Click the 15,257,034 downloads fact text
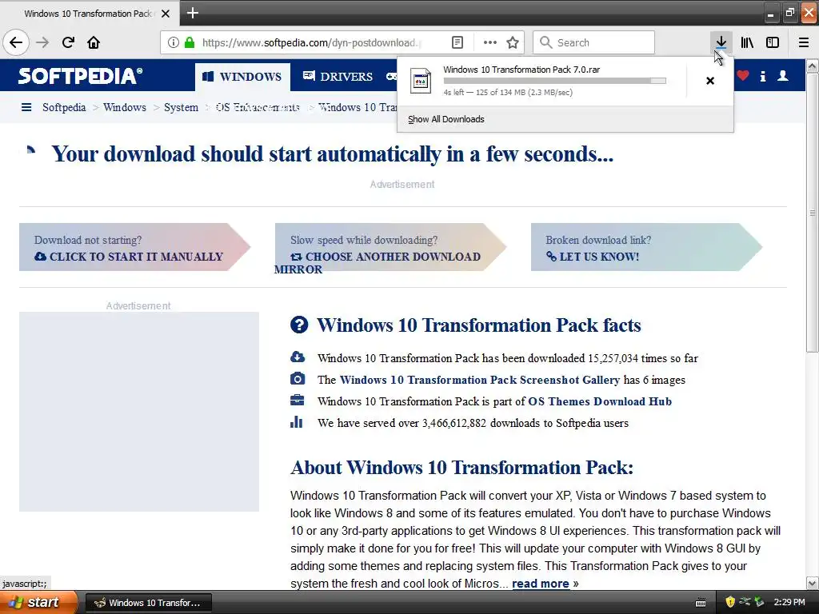The width and height of the screenshot is (819, 614). (x=507, y=358)
